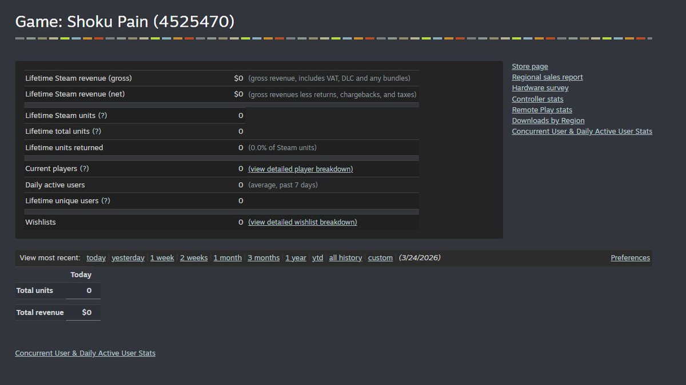Click the help mark beside Lifetime Steam units
Viewport: 686px width, 385px height.
[102, 115]
